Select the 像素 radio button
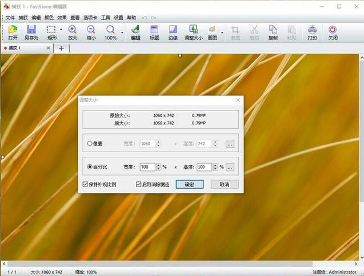Screen dimensions: 364x276 [90, 144]
